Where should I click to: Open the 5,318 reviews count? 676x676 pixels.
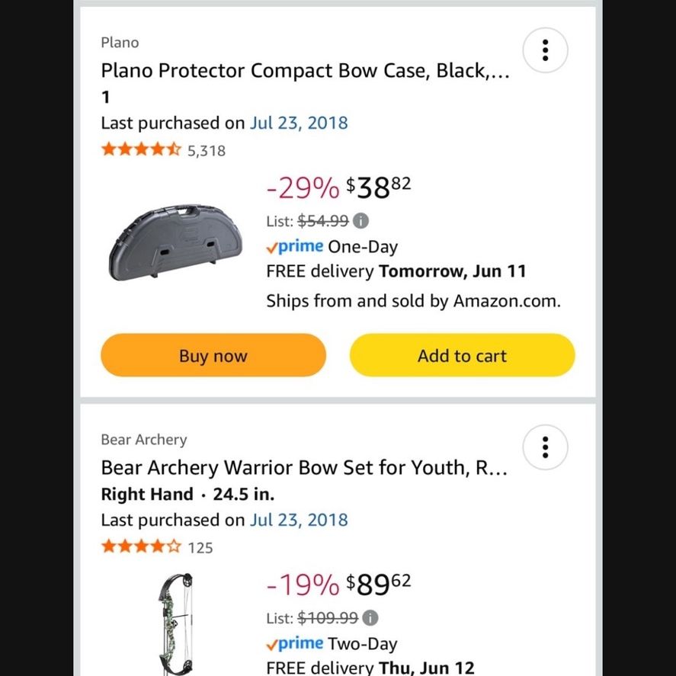[x=207, y=151]
